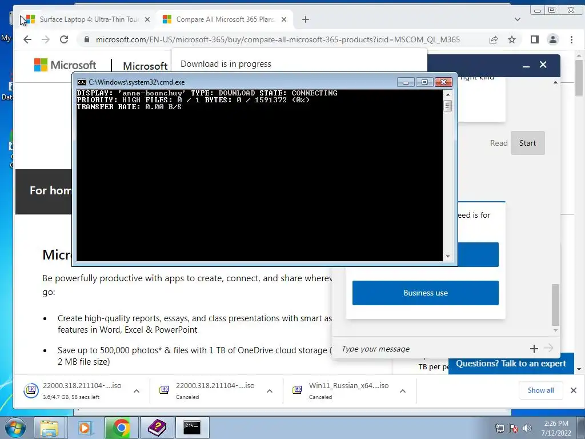Image resolution: width=585 pixels, height=439 pixels.
Task: Click cmd window scrollbar thumb
Action: pyautogui.click(x=448, y=106)
